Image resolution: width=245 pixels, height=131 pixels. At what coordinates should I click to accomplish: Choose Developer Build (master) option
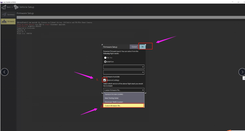(x=124, y=102)
